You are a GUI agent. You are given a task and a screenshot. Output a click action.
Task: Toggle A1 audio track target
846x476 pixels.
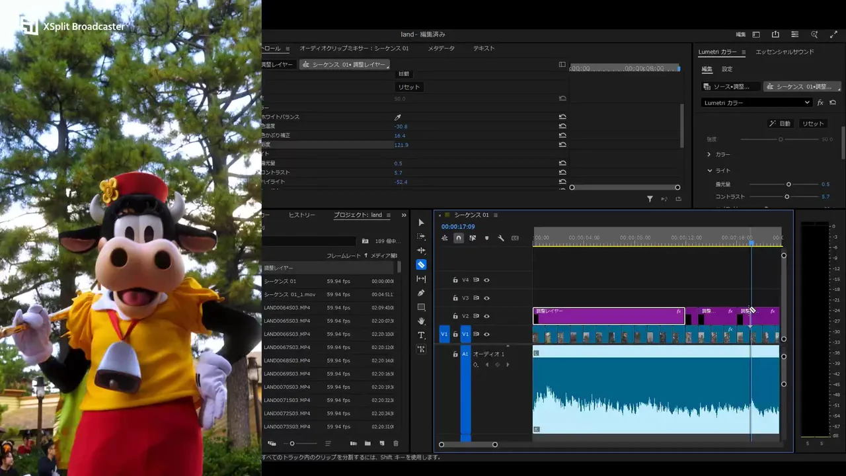click(x=465, y=354)
